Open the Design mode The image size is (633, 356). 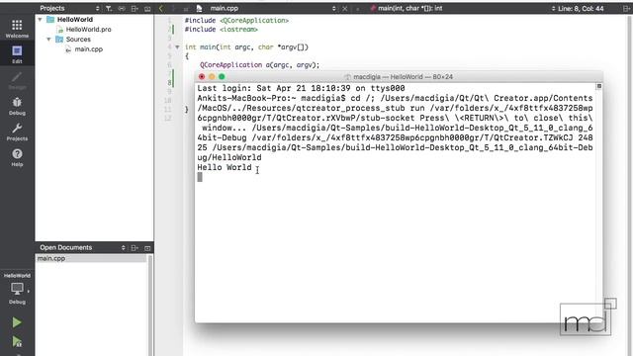click(17, 80)
